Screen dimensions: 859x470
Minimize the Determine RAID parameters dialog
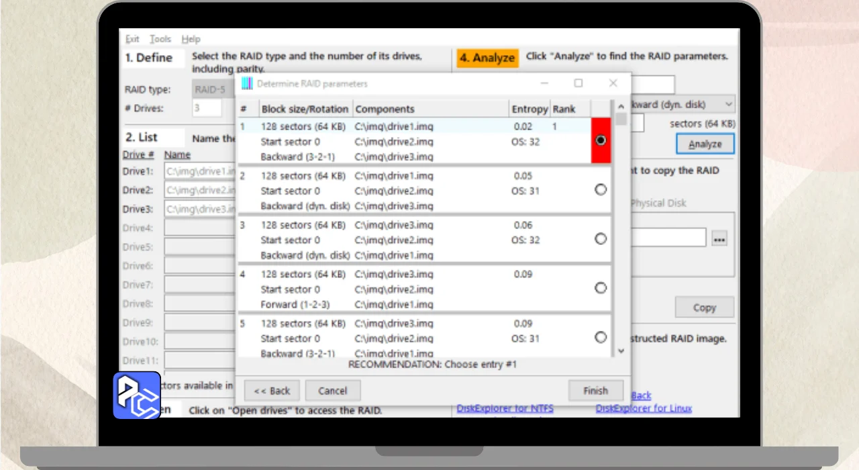coord(544,83)
